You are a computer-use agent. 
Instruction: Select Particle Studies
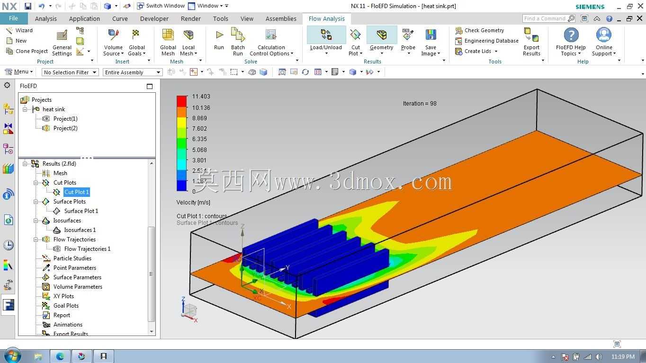pos(72,258)
